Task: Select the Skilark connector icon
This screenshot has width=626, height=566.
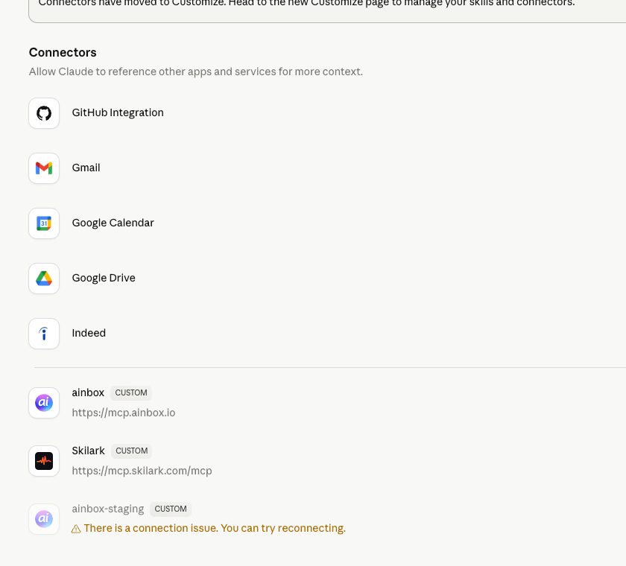Action: click(x=43, y=460)
